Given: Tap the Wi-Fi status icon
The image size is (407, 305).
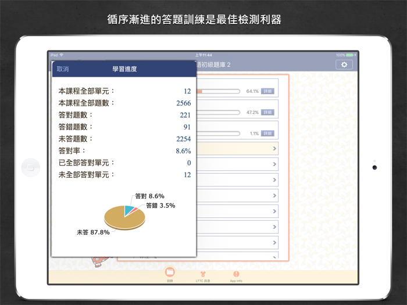Looking at the screenshot, I should click(62, 55).
